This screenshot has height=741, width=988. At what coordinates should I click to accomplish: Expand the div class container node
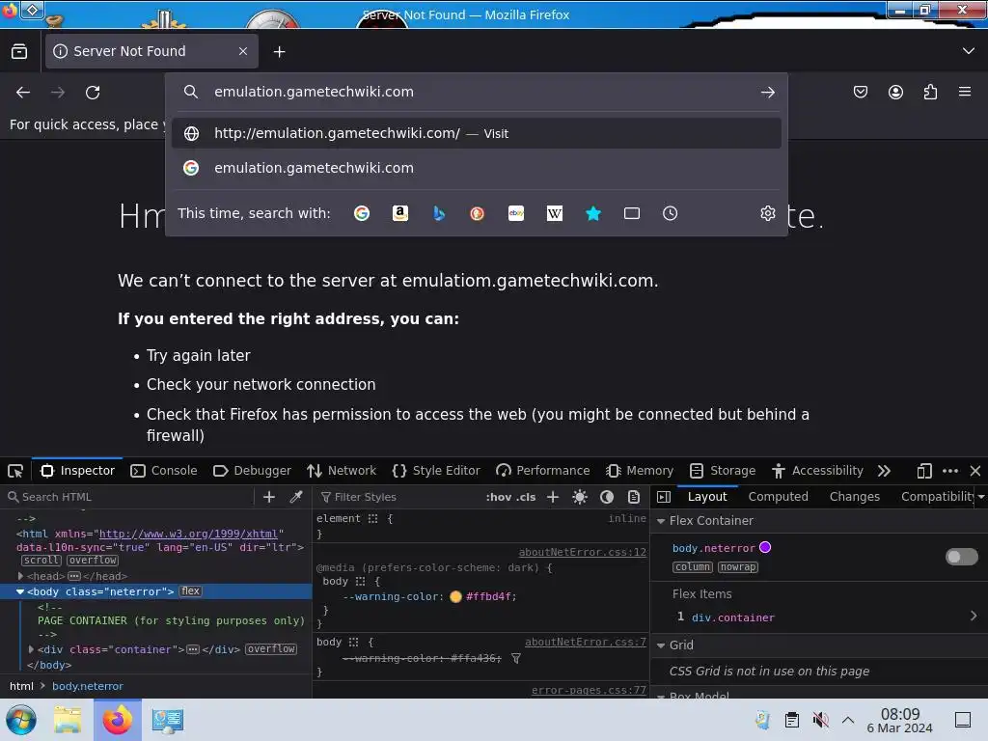click(31, 649)
